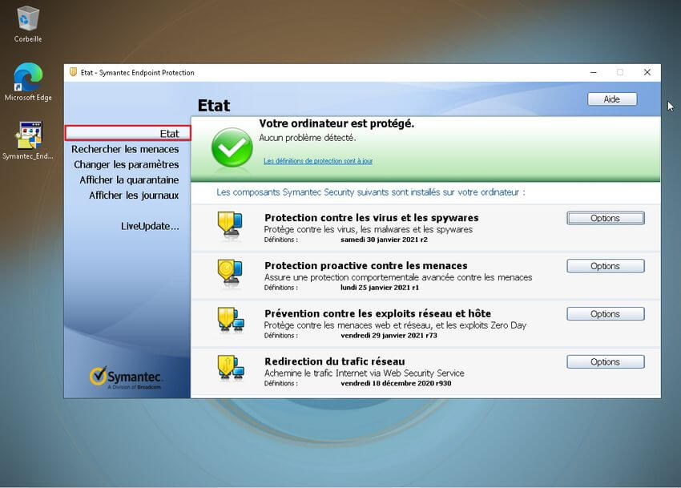This screenshot has width=681, height=488.
Task: Minimize the Symantec Endpoint Protection window
Action: click(593, 72)
